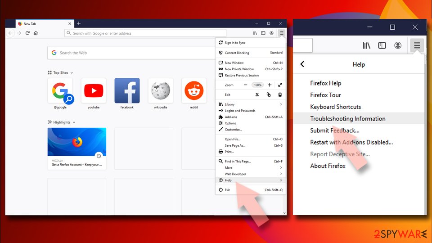
Task: Collapse the Highlights section chevron
Action: point(74,122)
